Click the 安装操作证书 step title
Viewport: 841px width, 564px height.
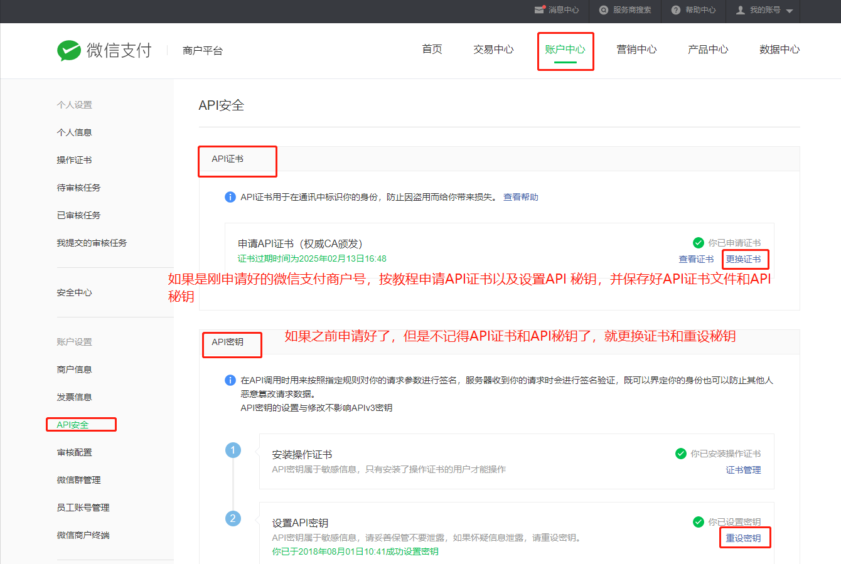(302, 454)
